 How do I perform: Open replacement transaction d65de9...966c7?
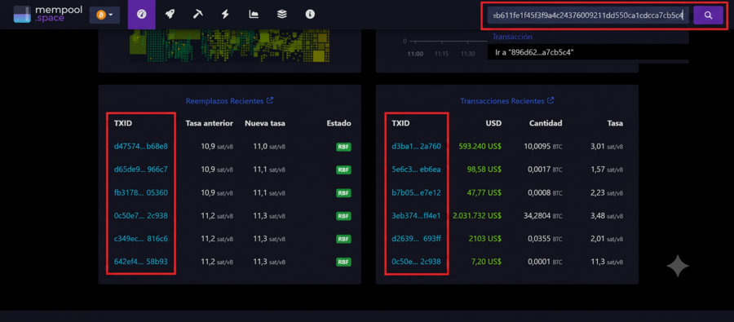(x=141, y=170)
